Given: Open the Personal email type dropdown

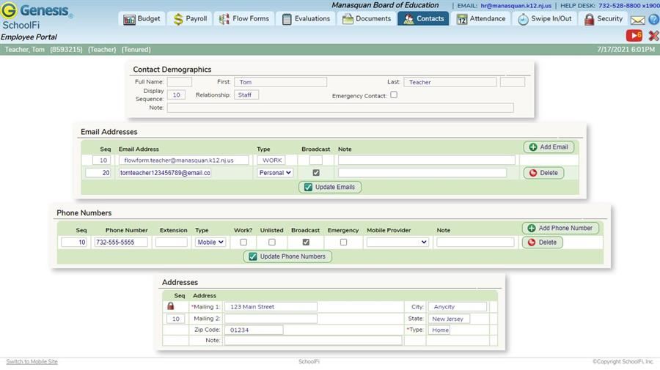Looking at the screenshot, I should pyautogui.click(x=275, y=173).
